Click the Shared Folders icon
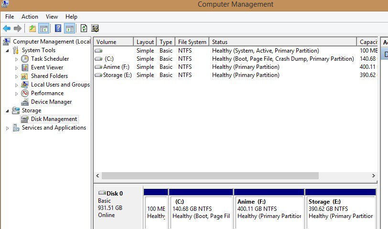Image resolution: width=388 pixels, height=229 pixels. coord(24,76)
